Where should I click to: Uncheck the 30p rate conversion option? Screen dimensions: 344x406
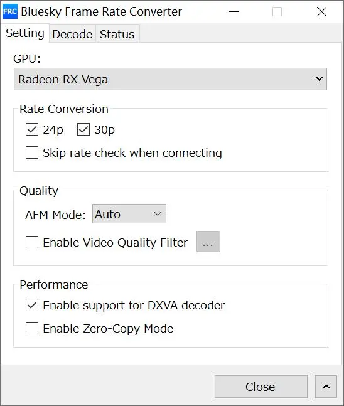click(x=83, y=129)
